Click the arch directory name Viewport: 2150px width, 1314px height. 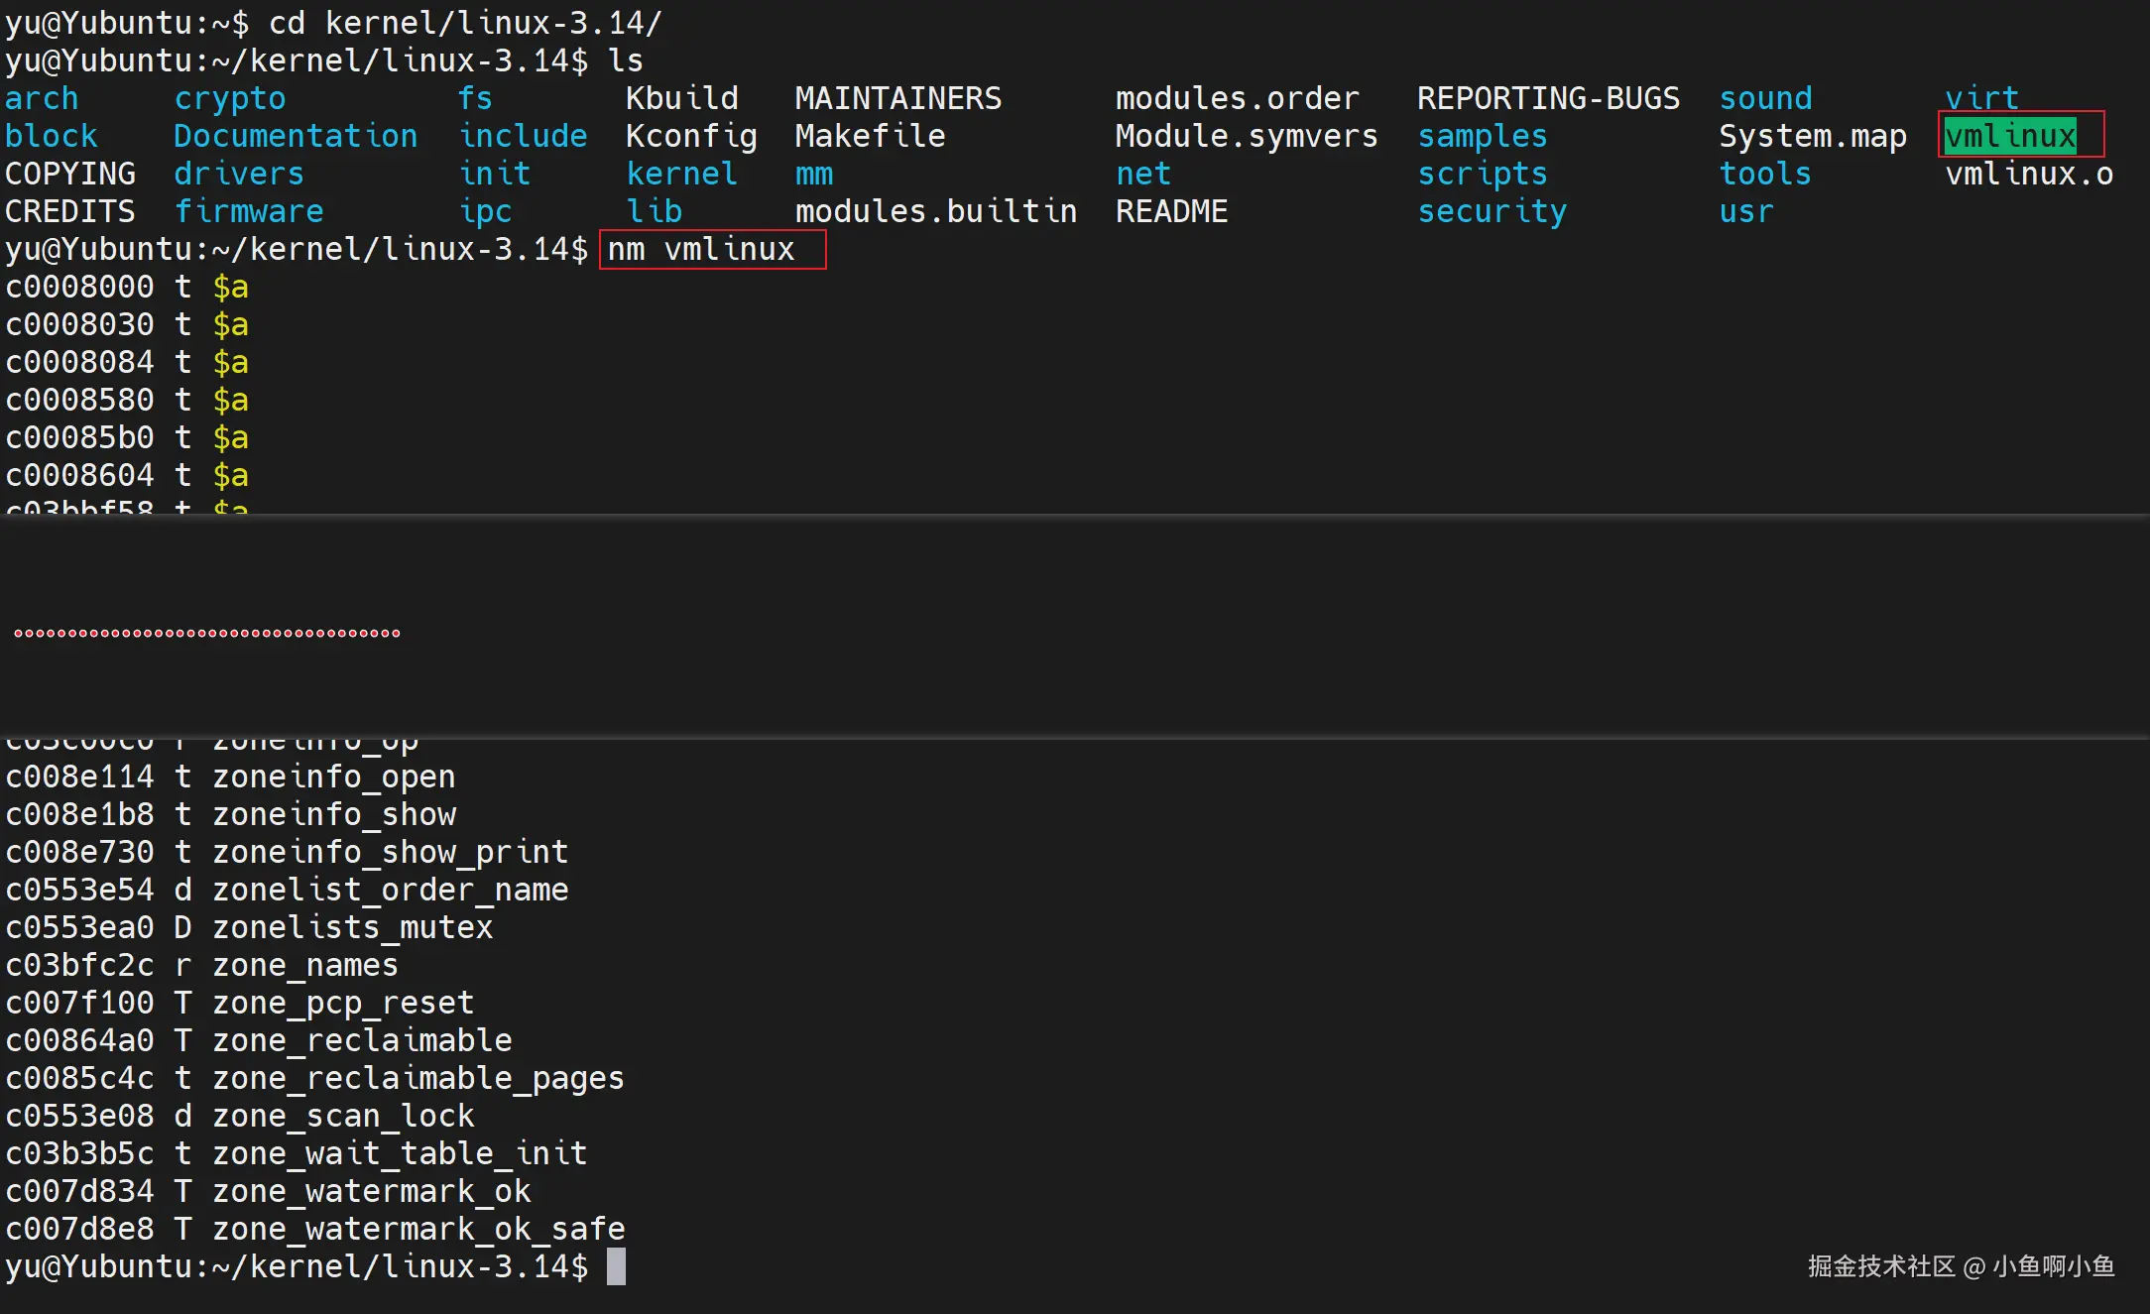(41, 98)
